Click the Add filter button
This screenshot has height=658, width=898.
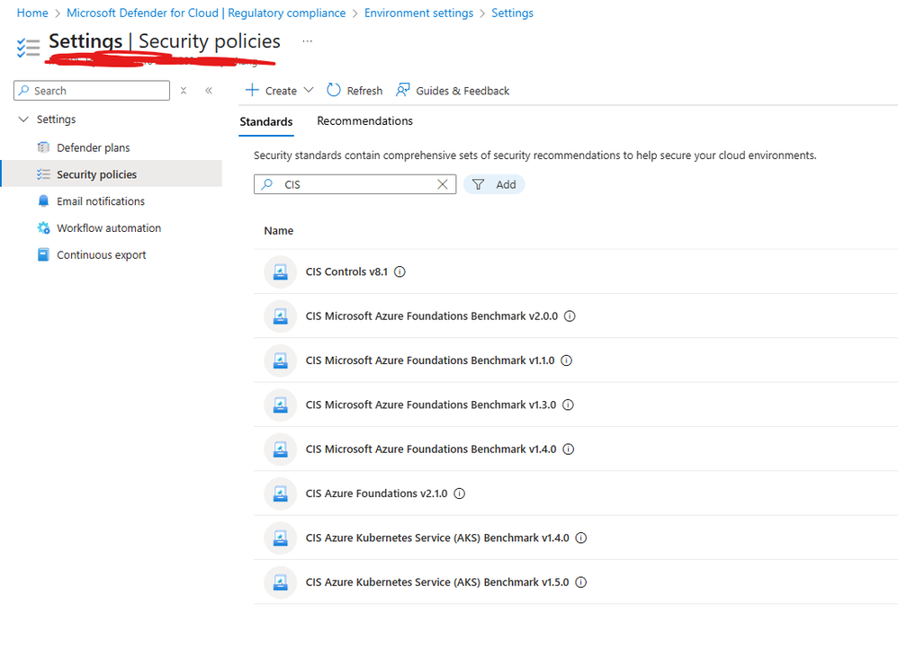[x=494, y=184]
